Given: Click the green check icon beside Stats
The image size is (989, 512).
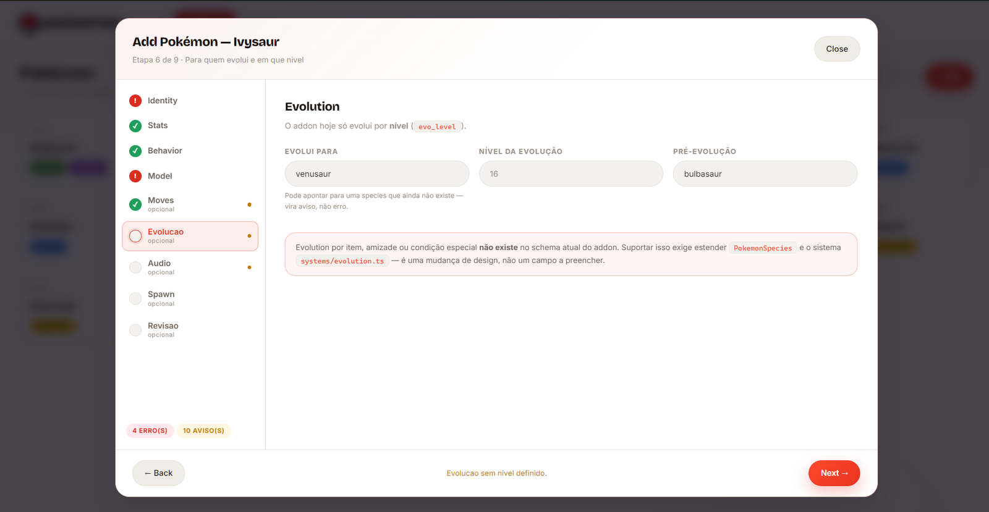Looking at the screenshot, I should (135, 126).
